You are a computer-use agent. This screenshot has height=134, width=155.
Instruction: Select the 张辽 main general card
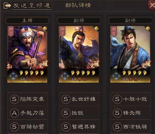coord(27,54)
